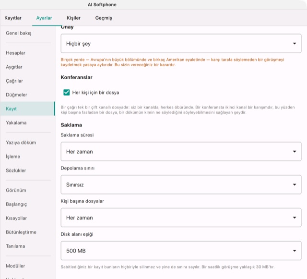The height and width of the screenshot is (279, 307).
Task: Select the Kayıt sidebar item
Action: tap(27, 109)
